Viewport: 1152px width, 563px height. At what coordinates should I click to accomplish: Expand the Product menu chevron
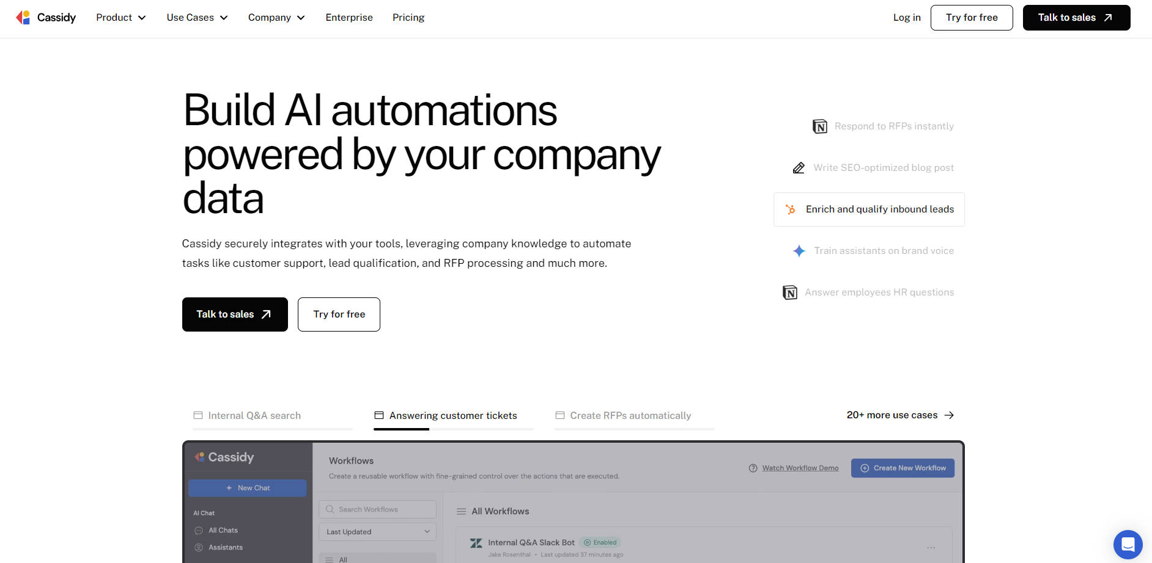click(142, 18)
